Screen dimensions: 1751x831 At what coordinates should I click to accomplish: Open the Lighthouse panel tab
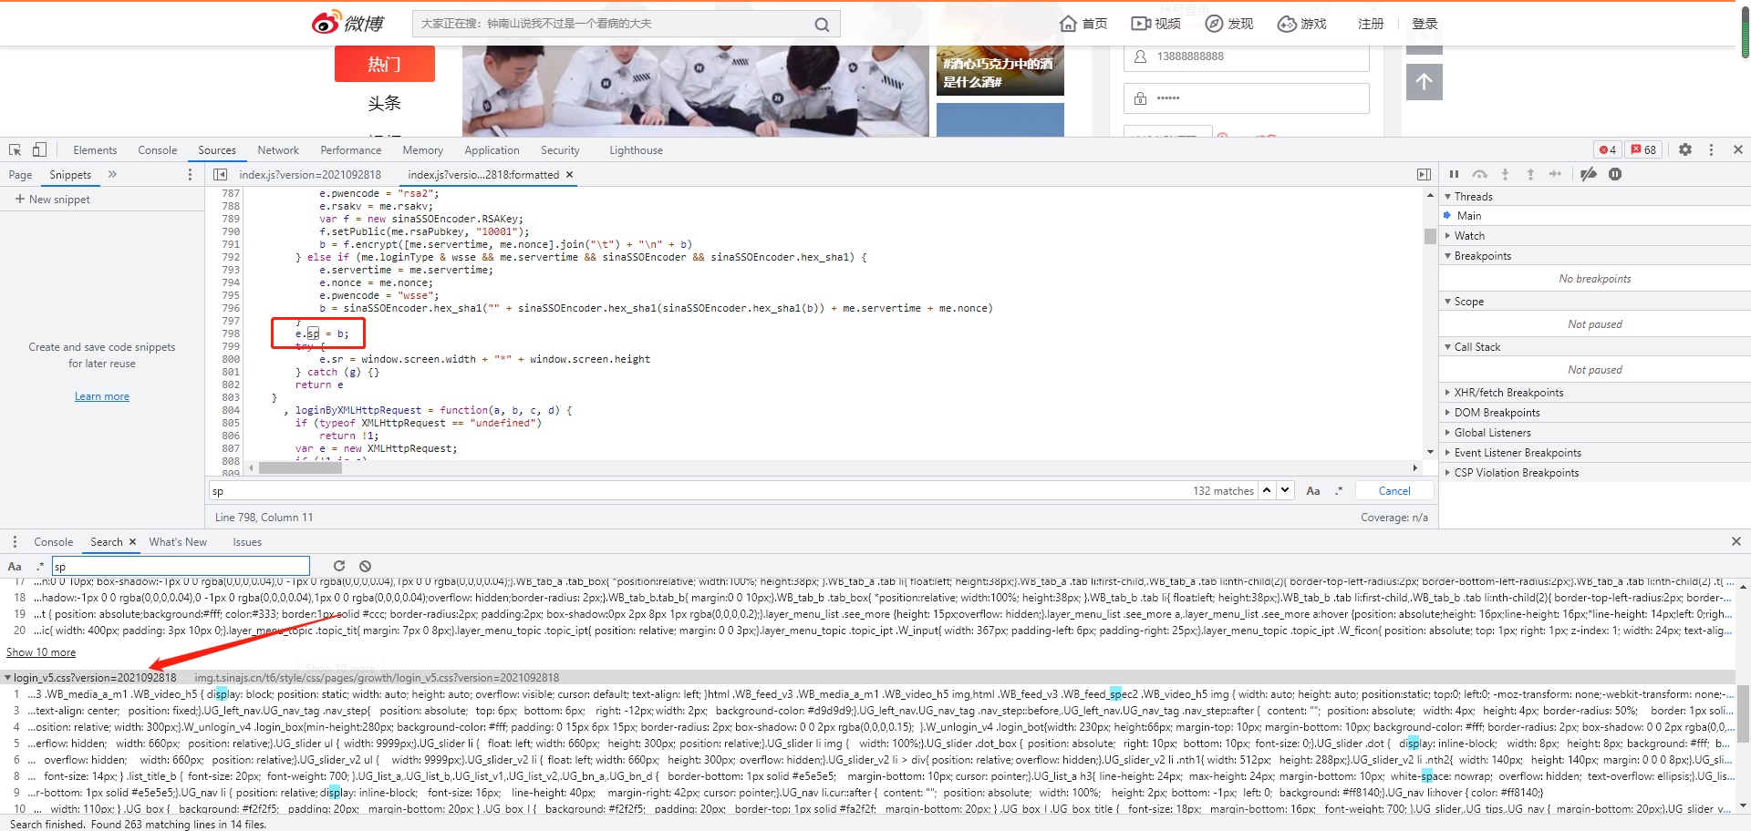point(636,150)
